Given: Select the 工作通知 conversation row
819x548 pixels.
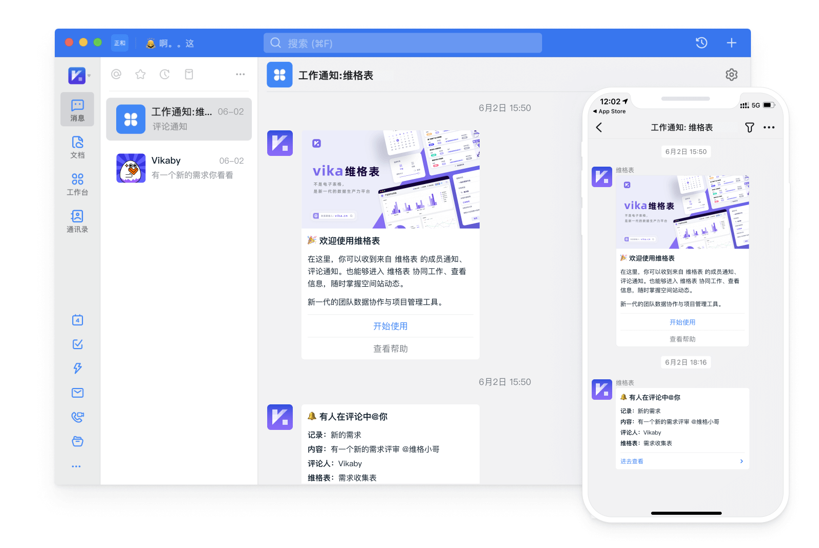Looking at the screenshot, I should [179, 119].
